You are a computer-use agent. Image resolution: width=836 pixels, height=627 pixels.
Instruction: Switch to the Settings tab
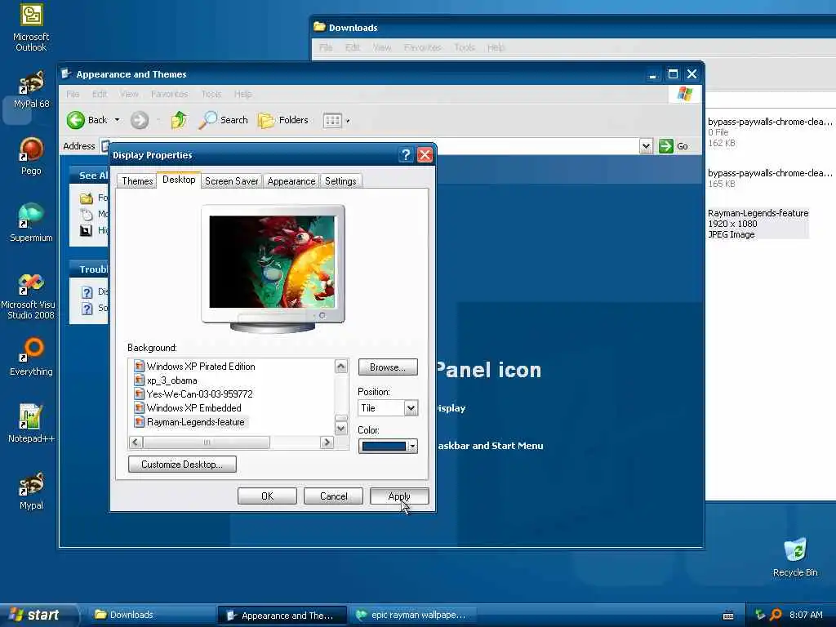coord(340,181)
